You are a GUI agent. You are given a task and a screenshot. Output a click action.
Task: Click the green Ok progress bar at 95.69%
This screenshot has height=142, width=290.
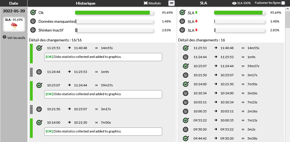(113, 13)
